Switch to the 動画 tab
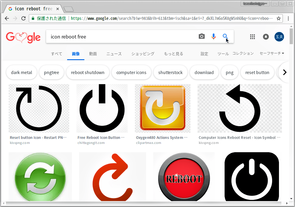The height and width of the screenshot is (207, 295). (x=93, y=54)
